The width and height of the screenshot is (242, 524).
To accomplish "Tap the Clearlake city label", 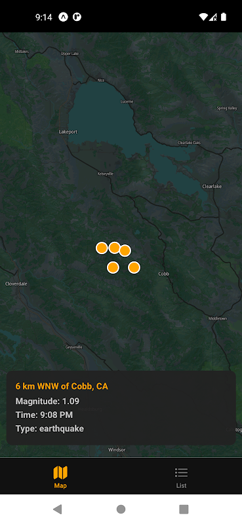I will 212,186.
